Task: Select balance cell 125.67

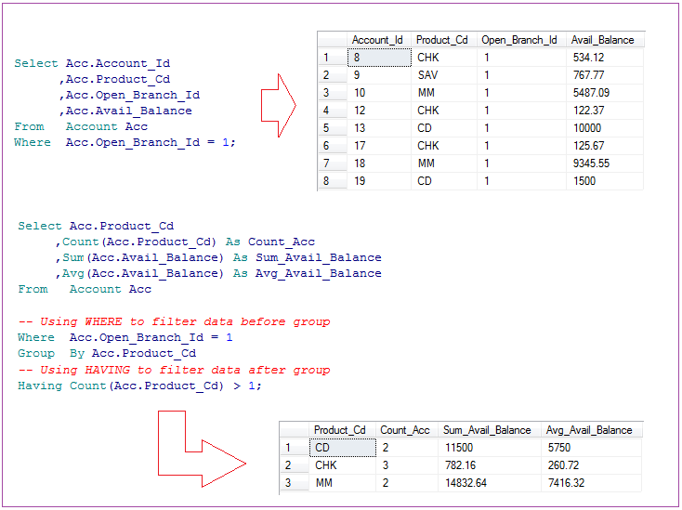Action: click(605, 146)
